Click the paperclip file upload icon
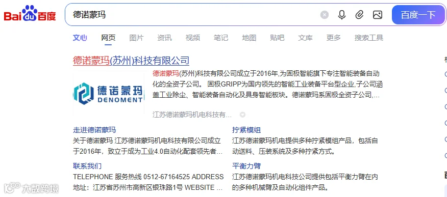447x197 pixels. coord(359,15)
